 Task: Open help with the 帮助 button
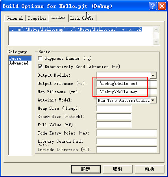(x=150, y=169)
